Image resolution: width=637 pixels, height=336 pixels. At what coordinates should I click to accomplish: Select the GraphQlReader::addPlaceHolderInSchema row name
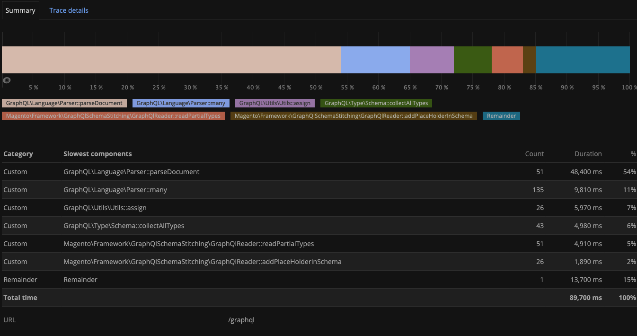[x=203, y=262]
